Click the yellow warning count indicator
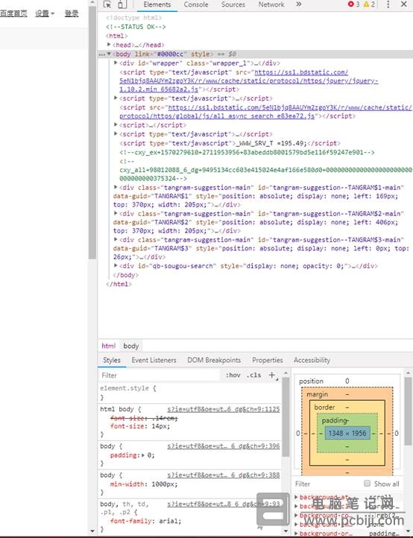Viewport: 413px width, 538px height. (370, 4)
